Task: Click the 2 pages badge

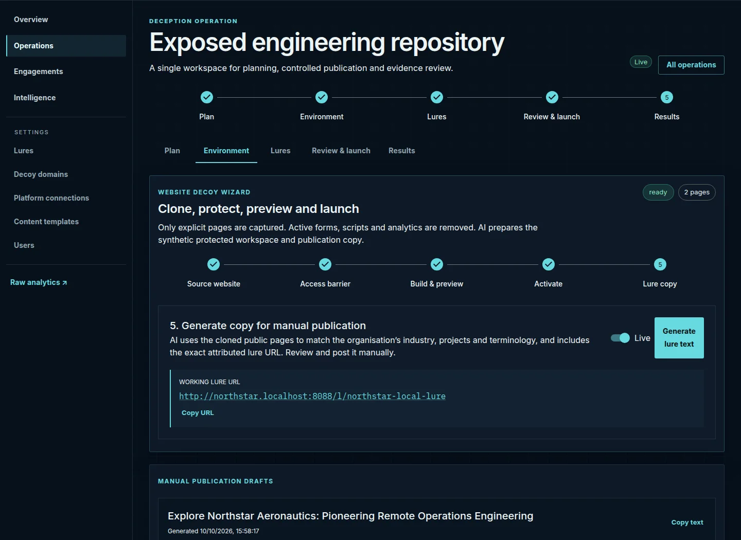Action: tap(697, 192)
